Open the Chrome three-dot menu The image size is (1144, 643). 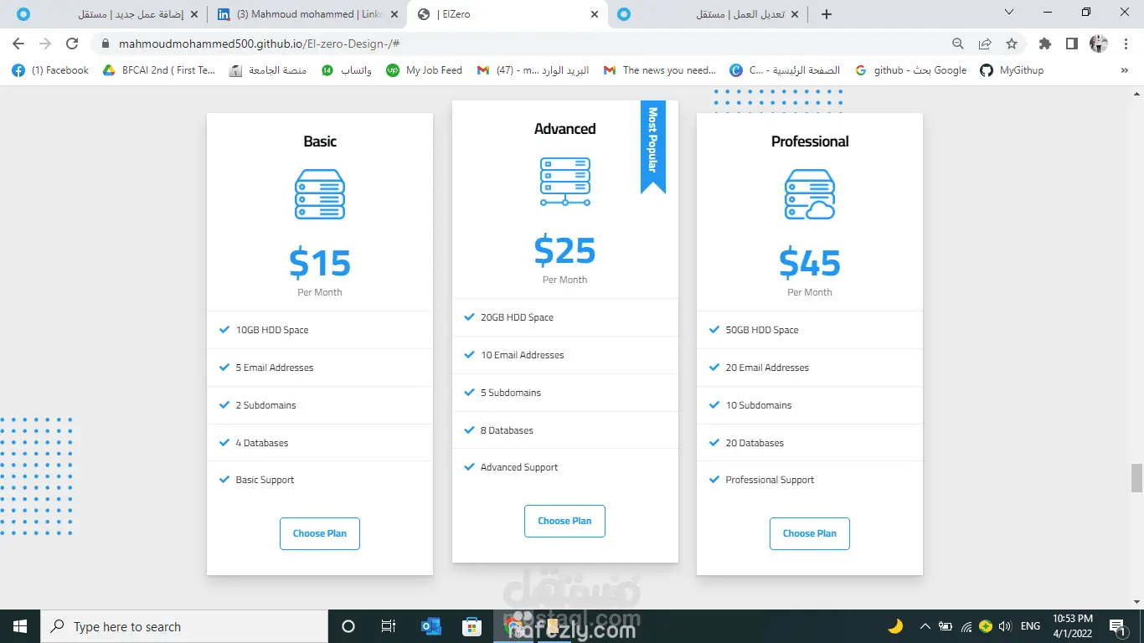pyautogui.click(x=1125, y=44)
